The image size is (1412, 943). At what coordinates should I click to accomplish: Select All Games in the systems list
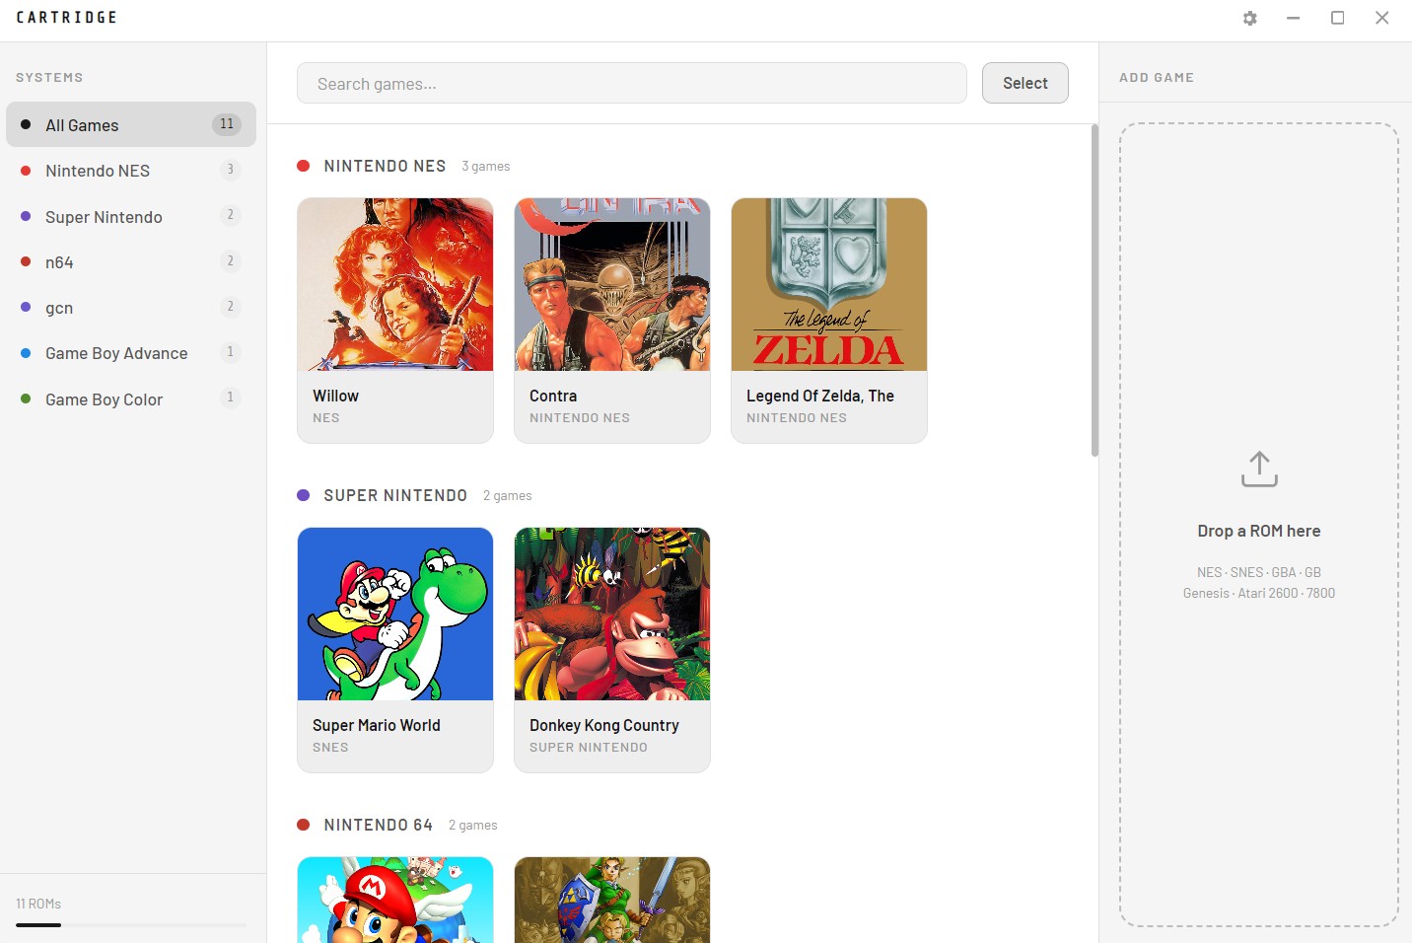131,124
